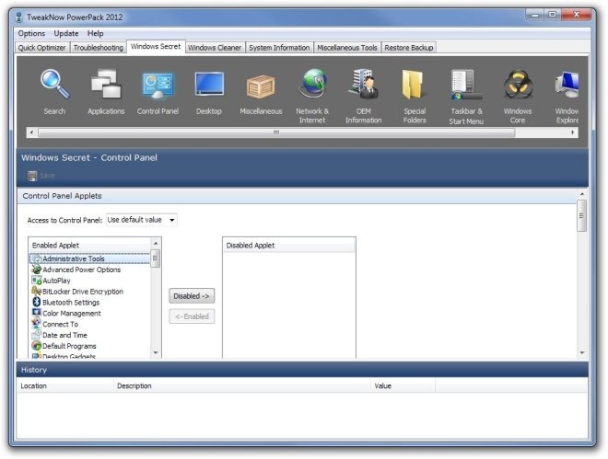Switch to the Windows Secret tab
Viewport: 608px width, 459px height.
click(156, 46)
